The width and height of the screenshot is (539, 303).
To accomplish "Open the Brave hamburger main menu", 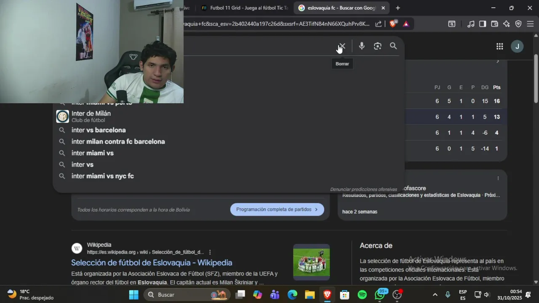I will coord(530,24).
